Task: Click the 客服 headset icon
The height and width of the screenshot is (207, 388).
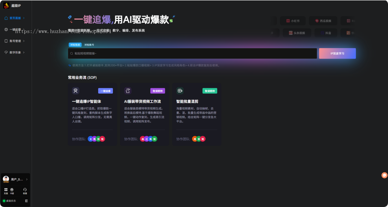Action: (25, 190)
